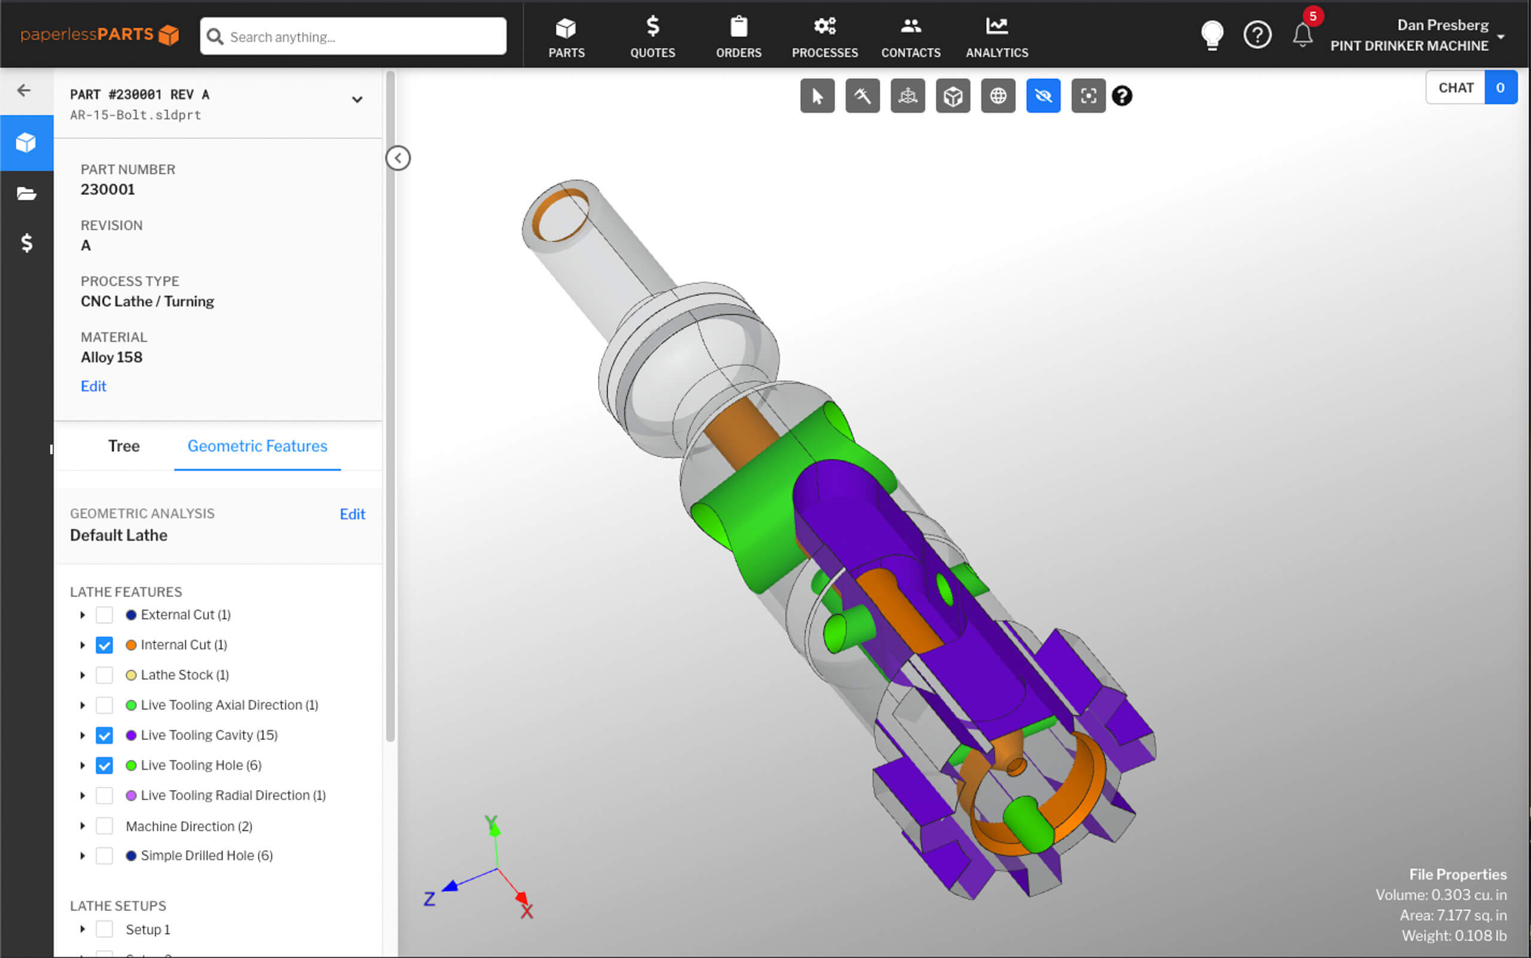Click the File Properties overlay heading
The height and width of the screenshot is (958, 1531).
tap(1457, 874)
